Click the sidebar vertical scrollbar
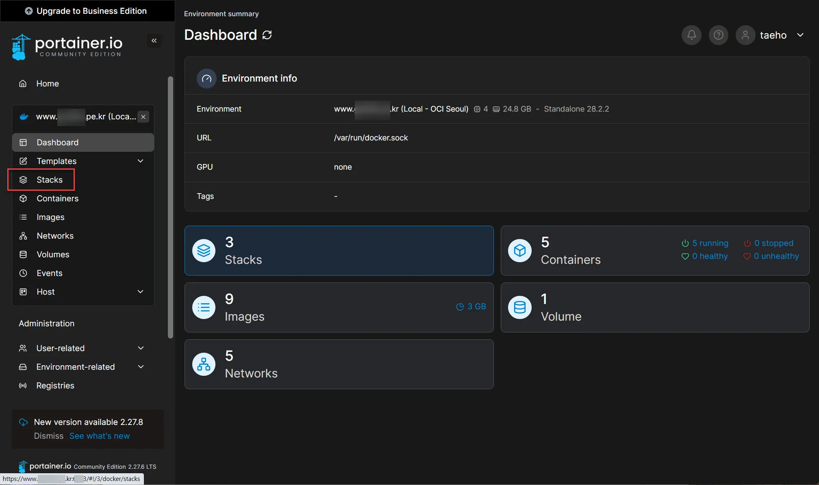 [170, 207]
